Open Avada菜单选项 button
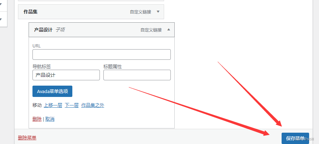This screenshot has height=144, width=319. (52, 91)
